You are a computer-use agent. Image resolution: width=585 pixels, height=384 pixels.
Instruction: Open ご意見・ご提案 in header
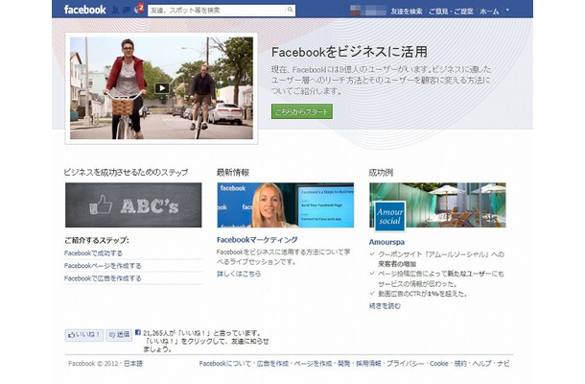click(x=451, y=12)
